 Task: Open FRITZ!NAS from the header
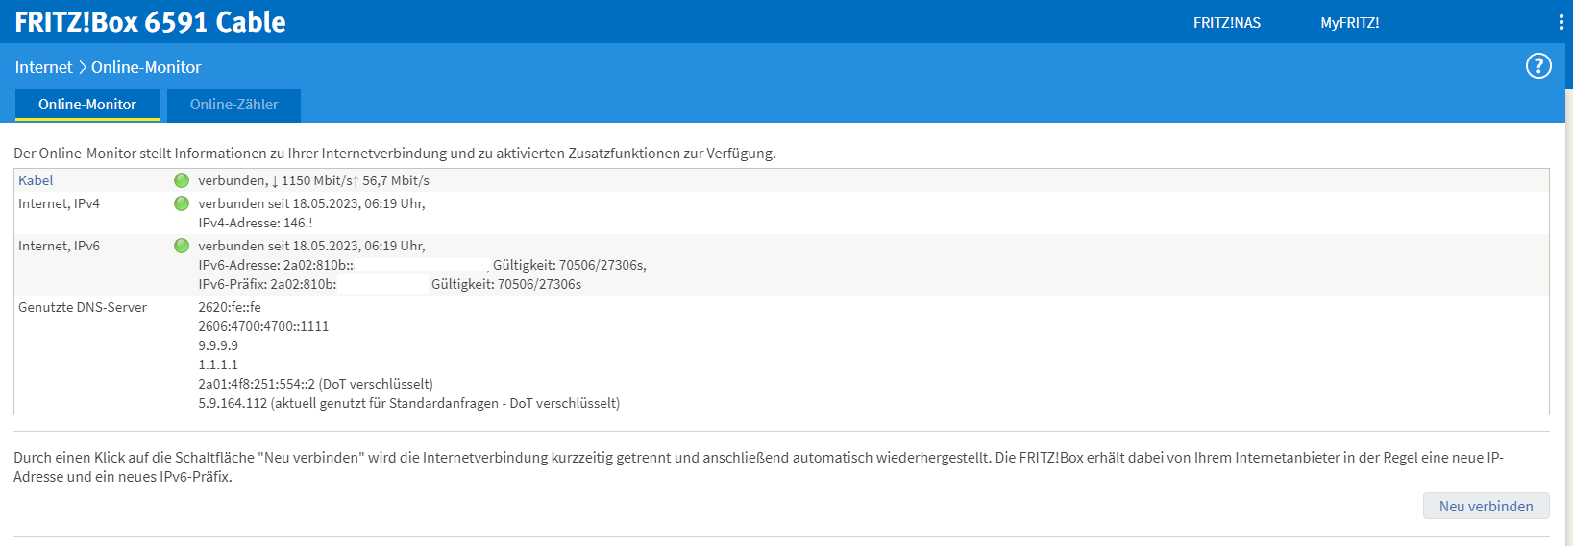(1227, 23)
